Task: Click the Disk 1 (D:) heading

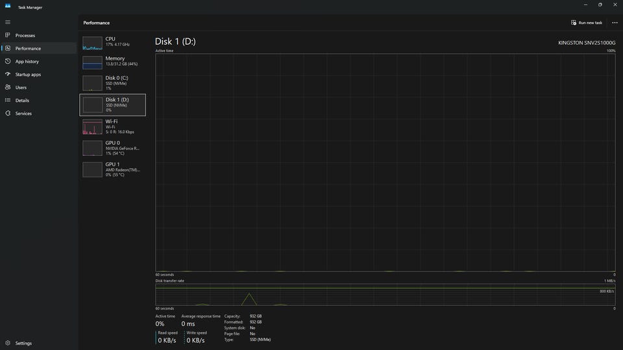Action: [175, 42]
